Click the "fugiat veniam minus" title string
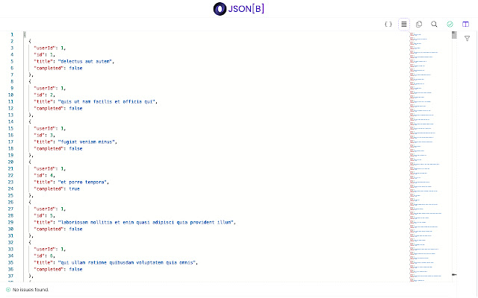478x298 pixels. click(87, 142)
